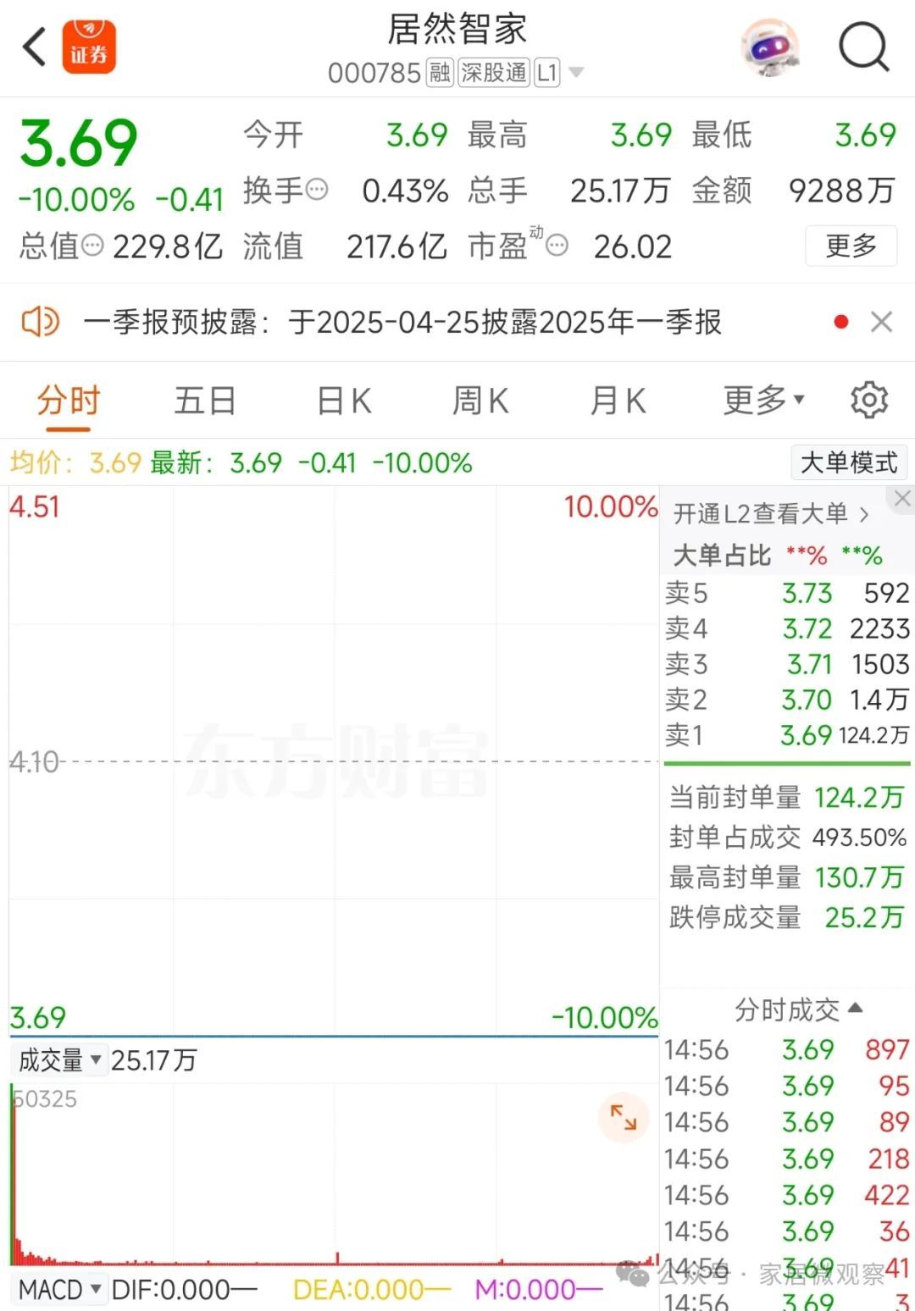The height and width of the screenshot is (1311, 915).
Task: Switch to the 分时 tab
Action: pyautogui.click(x=69, y=401)
